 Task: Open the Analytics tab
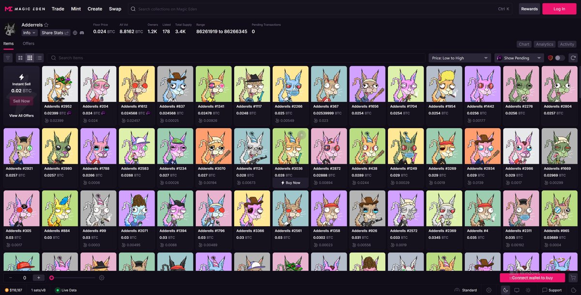pyautogui.click(x=545, y=44)
